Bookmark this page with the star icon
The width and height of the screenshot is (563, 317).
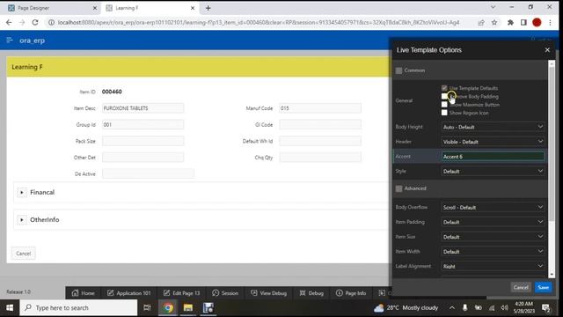coord(494,22)
